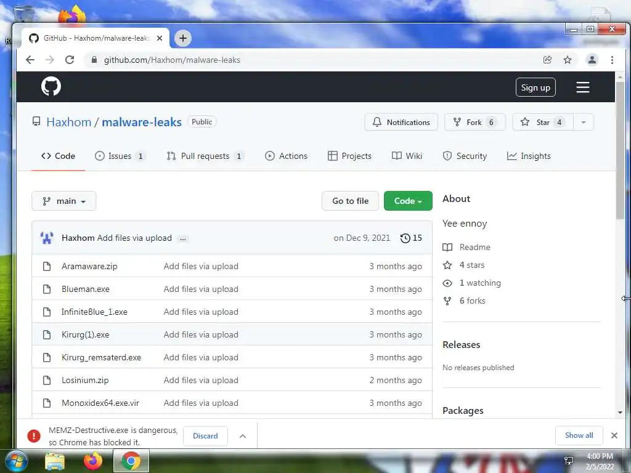
Task: Open Aramaware.zip file link
Action: click(x=89, y=266)
